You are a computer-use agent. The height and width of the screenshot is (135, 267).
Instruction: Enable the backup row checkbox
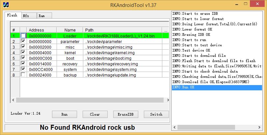point(23,75)
